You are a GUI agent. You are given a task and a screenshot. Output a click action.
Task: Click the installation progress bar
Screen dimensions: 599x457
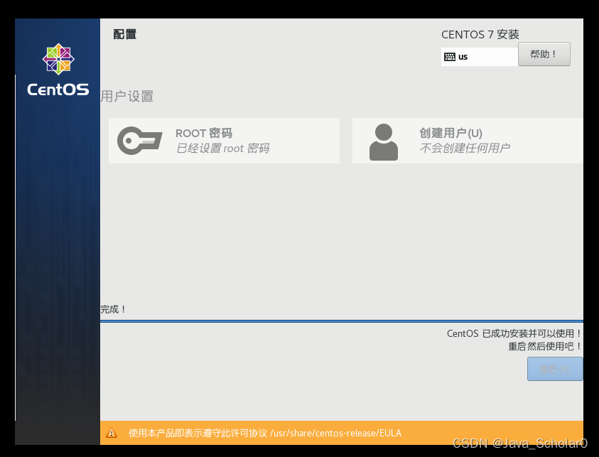(x=342, y=321)
